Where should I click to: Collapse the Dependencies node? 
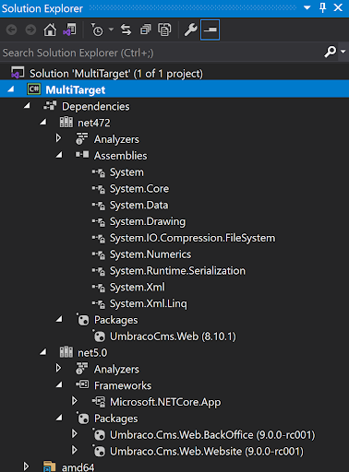point(27,106)
